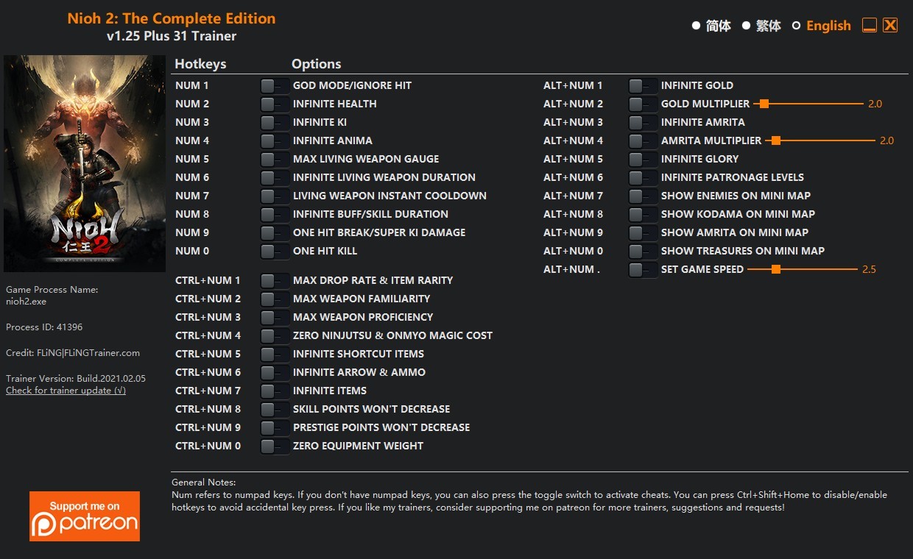Click the Set Game Speed slider handle
Viewport: 913px width, 559px height.
click(x=775, y=270)
